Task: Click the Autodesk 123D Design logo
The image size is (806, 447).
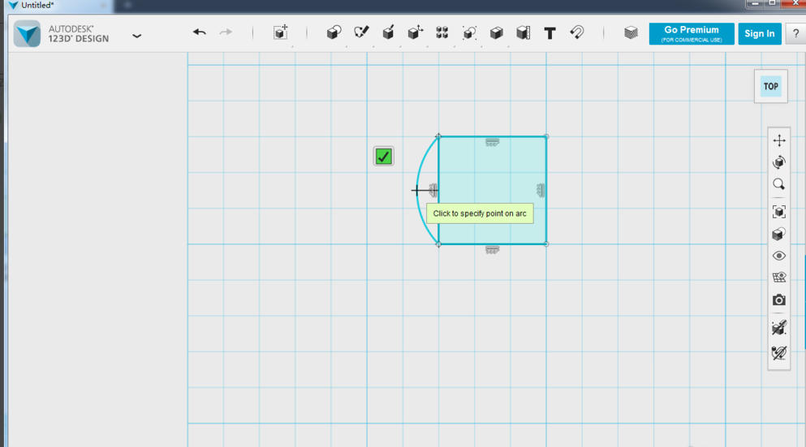Action: pyautogui.click(x=28, y=34)
